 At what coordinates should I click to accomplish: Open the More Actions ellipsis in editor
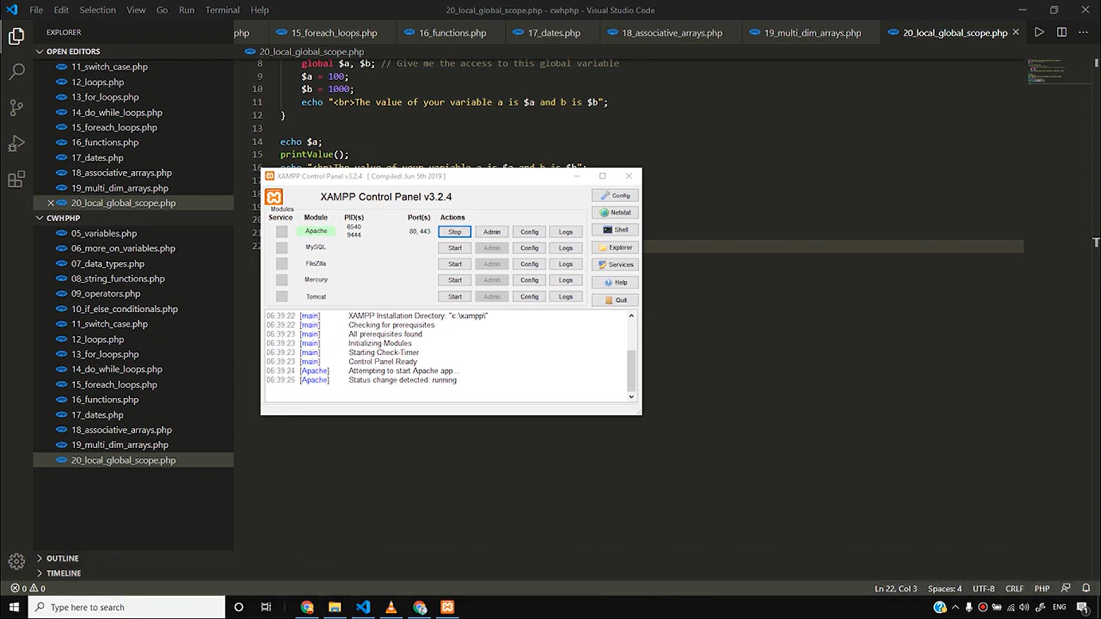pyautogui.click(x=1083, y=33)
